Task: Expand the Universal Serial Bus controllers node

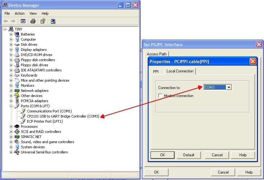Action: pos(11,152)
